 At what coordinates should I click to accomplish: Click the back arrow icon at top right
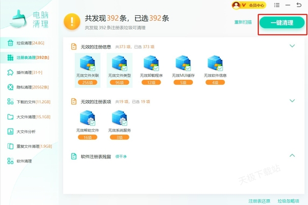299,5
